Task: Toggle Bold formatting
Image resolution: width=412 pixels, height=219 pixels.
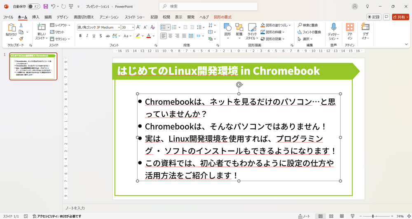Action: click(80, 36)
